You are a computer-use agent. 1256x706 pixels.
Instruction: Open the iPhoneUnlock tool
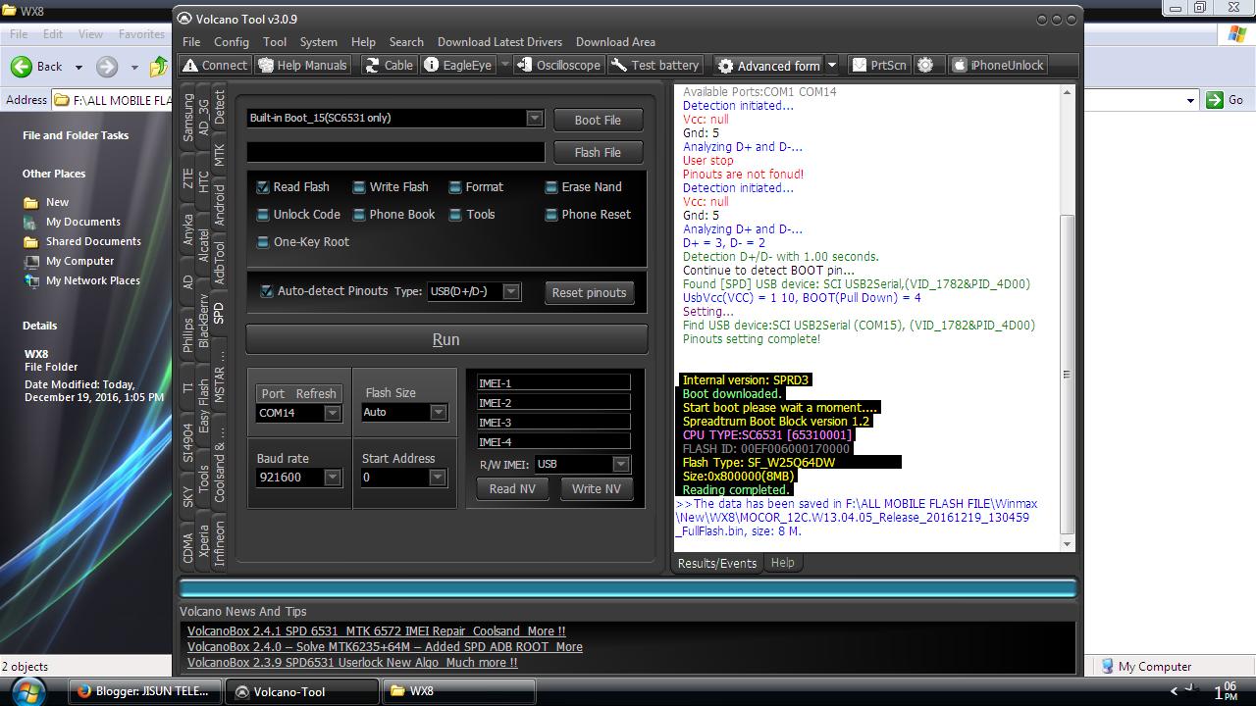tap(999, 65)
